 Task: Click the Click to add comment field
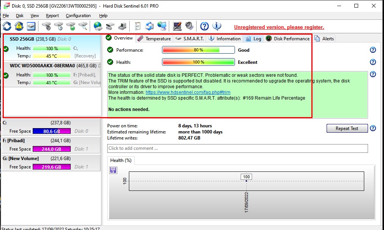point(237,148)
